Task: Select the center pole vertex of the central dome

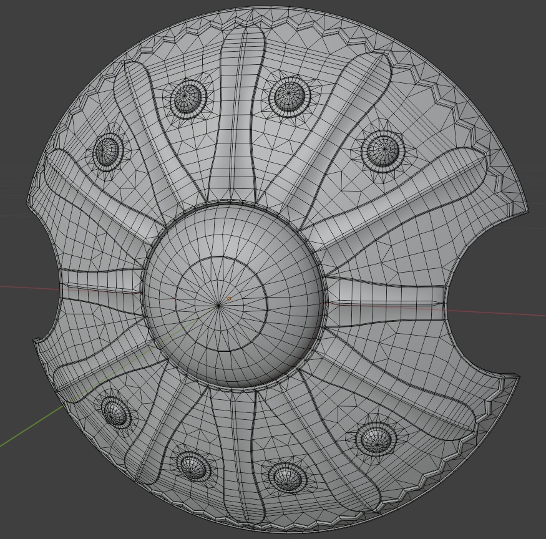Action: 218,305
